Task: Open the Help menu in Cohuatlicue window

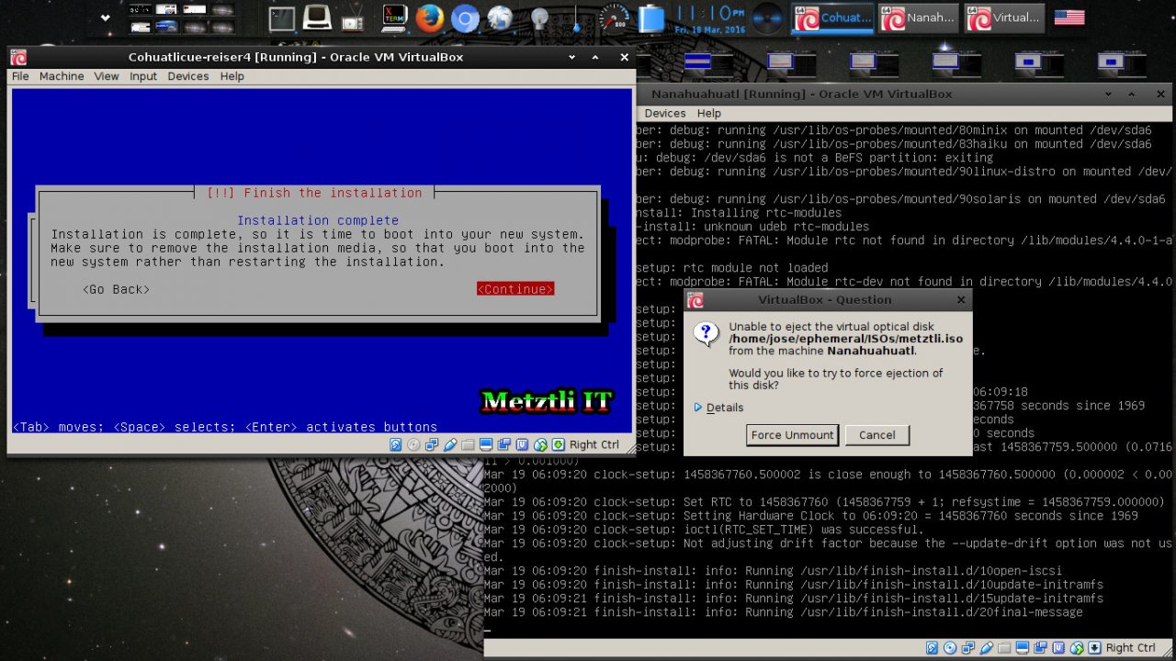Action: tap(232, 76)
